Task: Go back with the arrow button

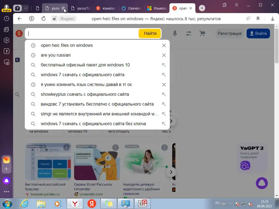Action: pyautogui.click(x=20, y=19)
